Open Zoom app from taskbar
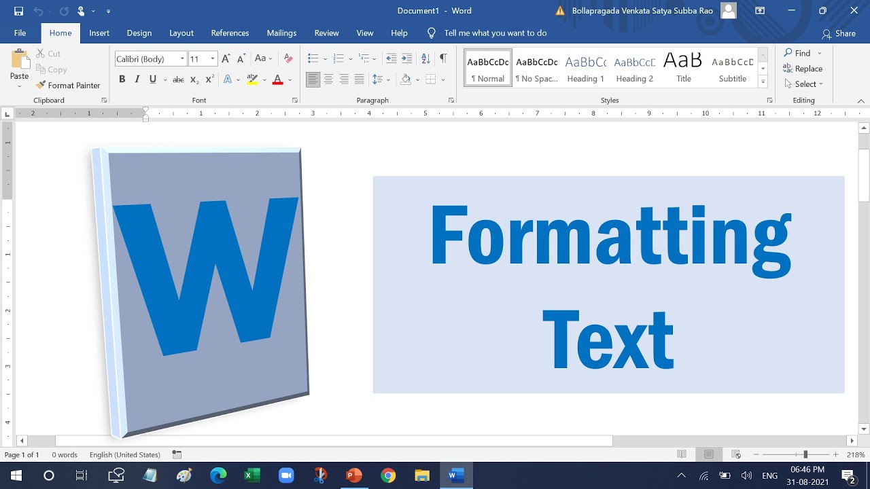 pyautogui.click(x=285, y=475)
